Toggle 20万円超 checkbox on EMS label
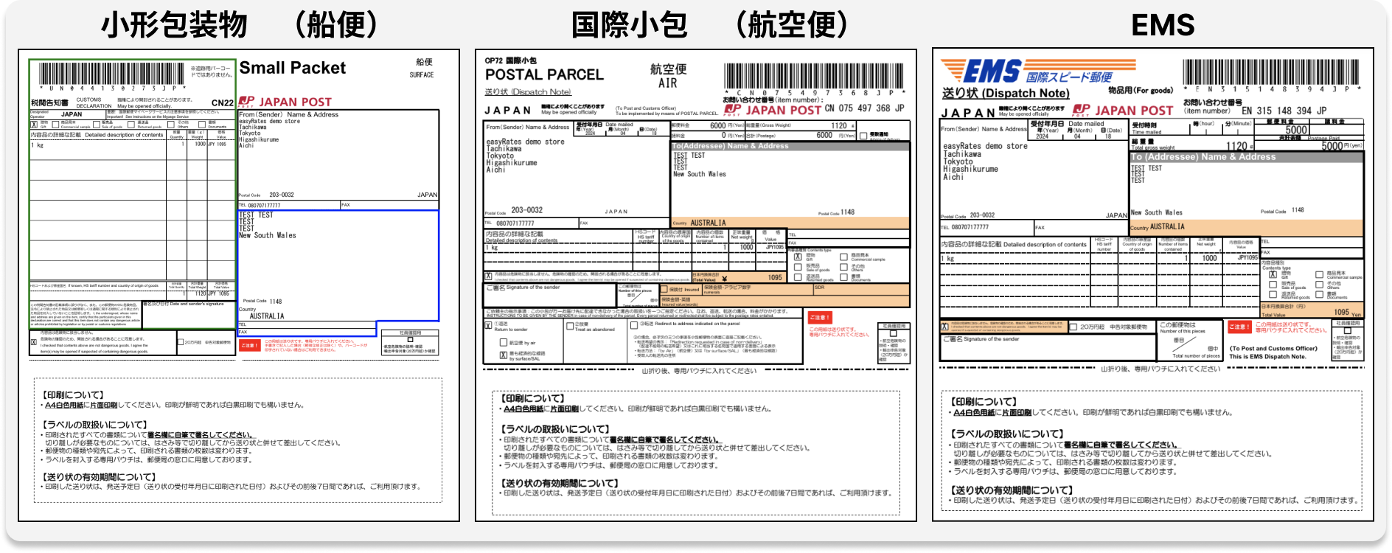The height and width of the screenshot is (553, 1392). tap(1073, 327)
